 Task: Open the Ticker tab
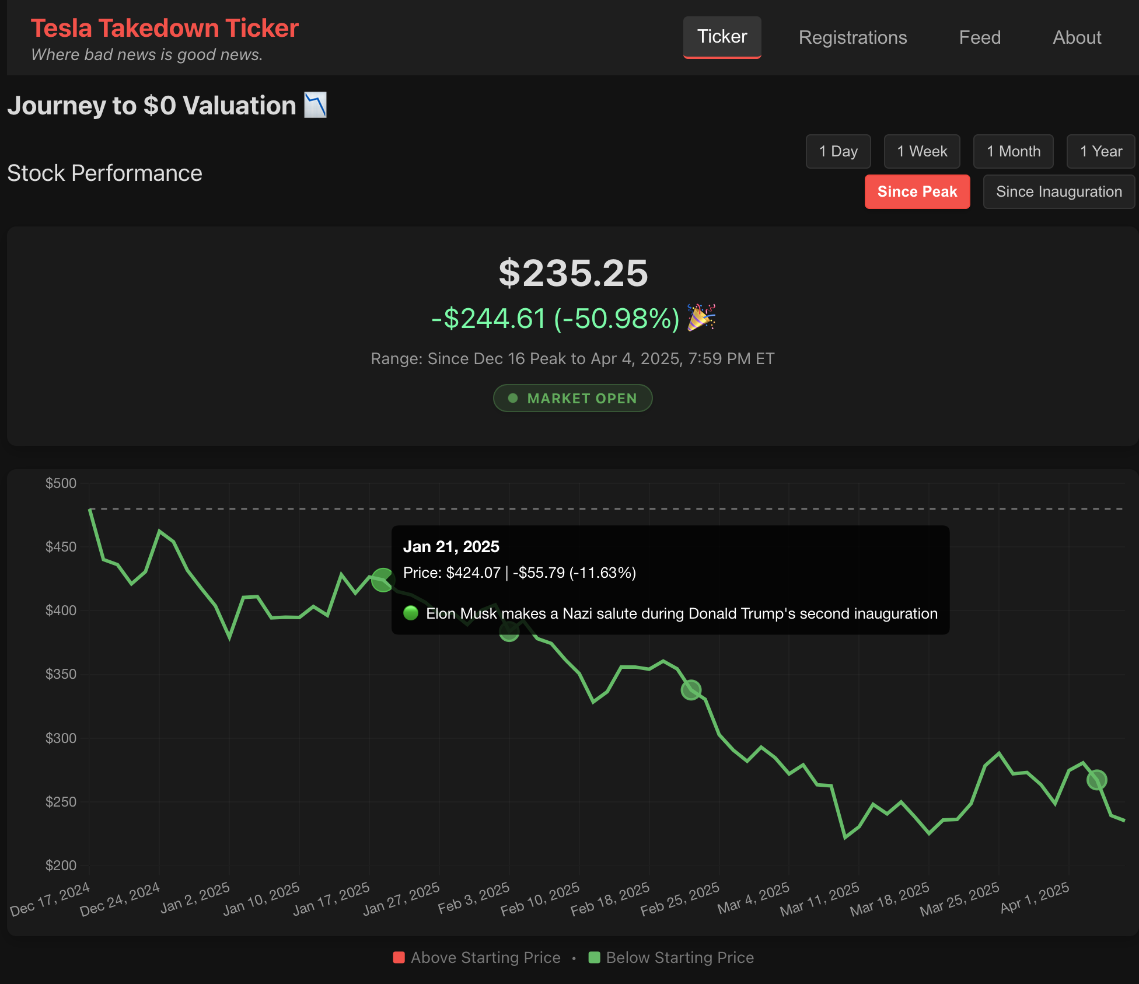(x=722, y=37)
